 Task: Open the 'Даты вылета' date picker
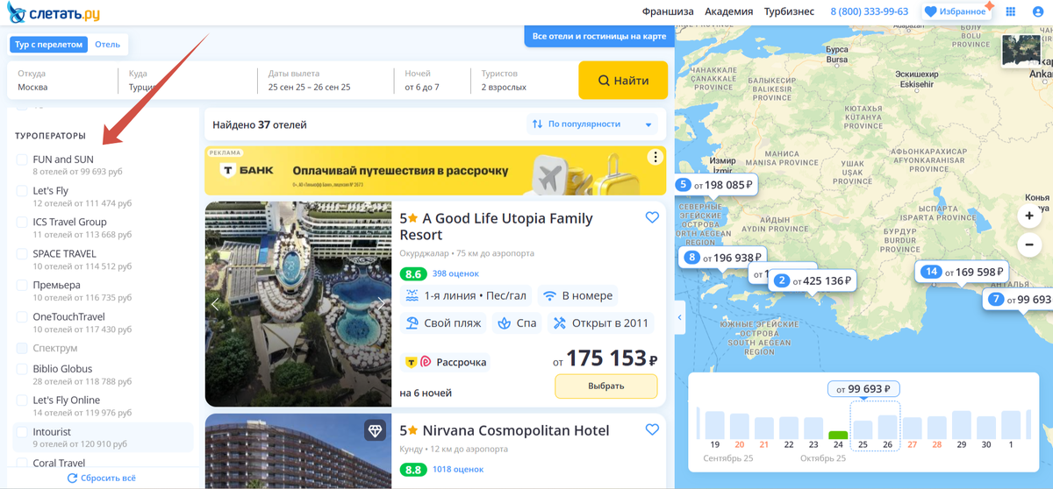click(x=326, y=81)
